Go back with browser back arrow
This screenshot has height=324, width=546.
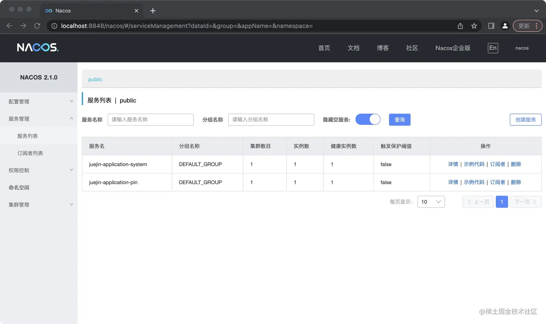(9, 26)
